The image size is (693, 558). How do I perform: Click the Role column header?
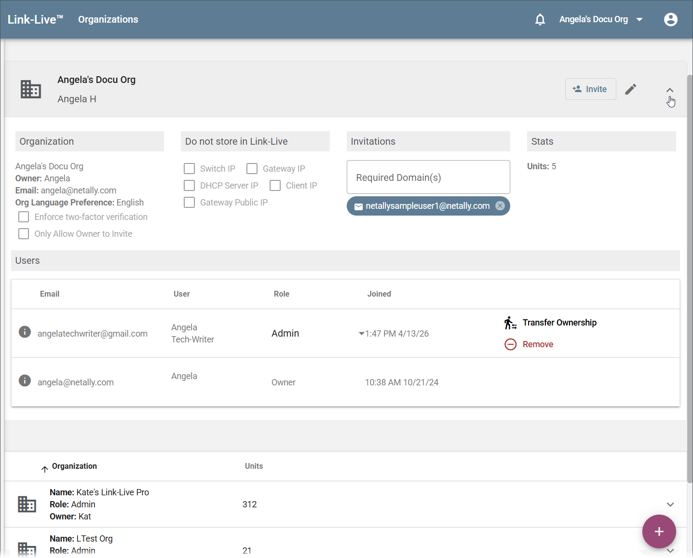282,294
